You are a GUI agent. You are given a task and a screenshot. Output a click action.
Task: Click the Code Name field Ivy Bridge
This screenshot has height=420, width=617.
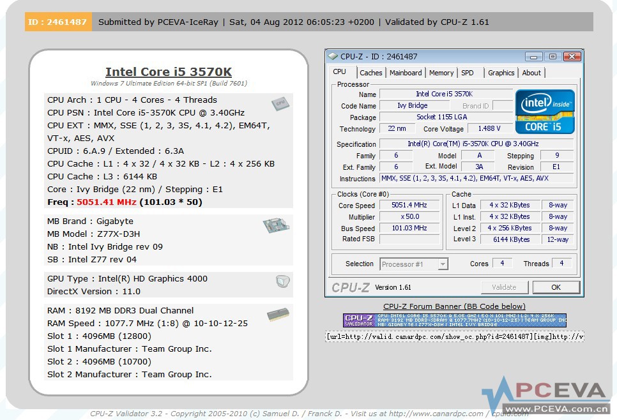(x=415, y=105)
